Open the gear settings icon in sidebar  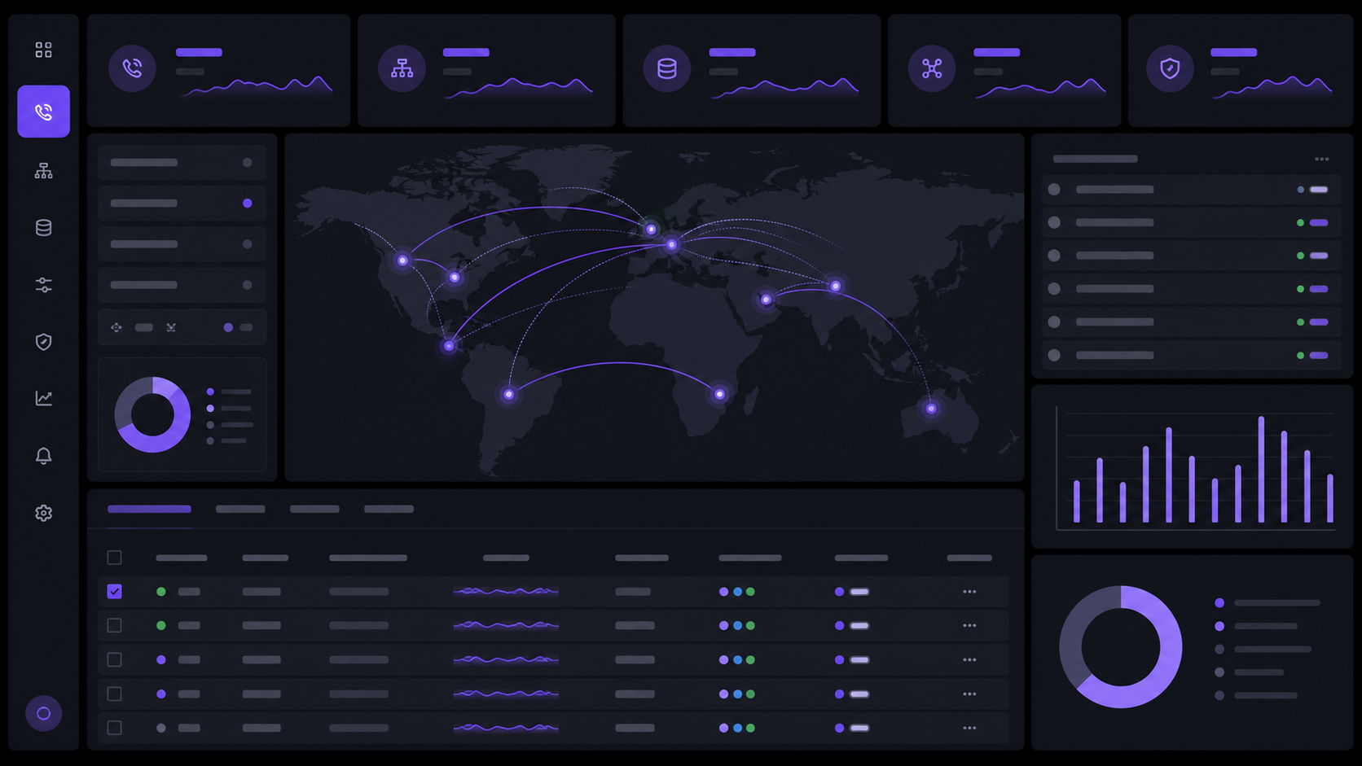[x=43, y=513]
